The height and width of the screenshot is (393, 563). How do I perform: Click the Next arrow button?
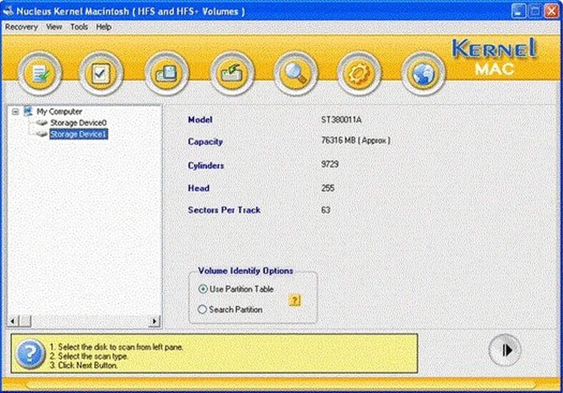(505, 350)
